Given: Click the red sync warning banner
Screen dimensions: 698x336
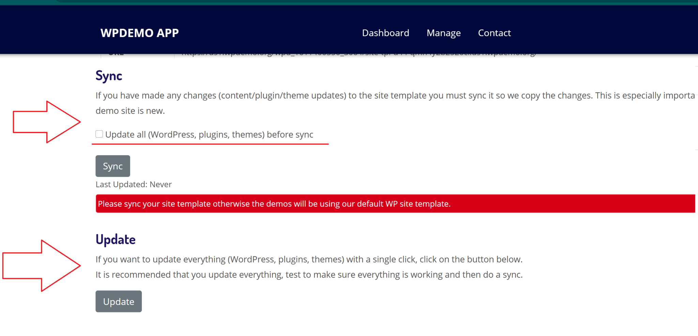Looking at the screenshot, I should (395, 204).
